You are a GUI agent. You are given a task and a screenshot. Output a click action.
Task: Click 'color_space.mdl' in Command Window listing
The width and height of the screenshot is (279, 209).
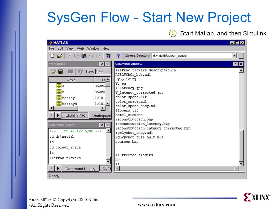[131, 102]
